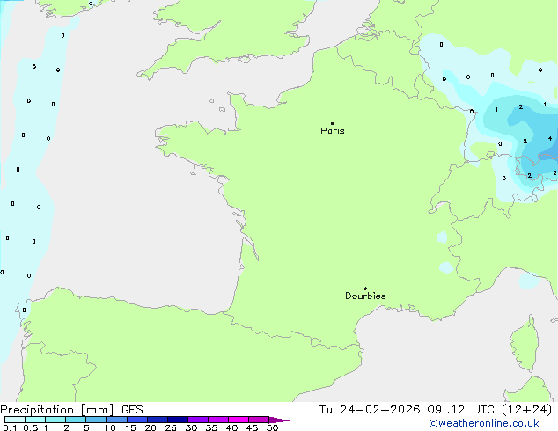Pick the 45–50 mm legend color swatch
Image resolution: width=558 pixels, height=431 pixels.
(259, 420)
